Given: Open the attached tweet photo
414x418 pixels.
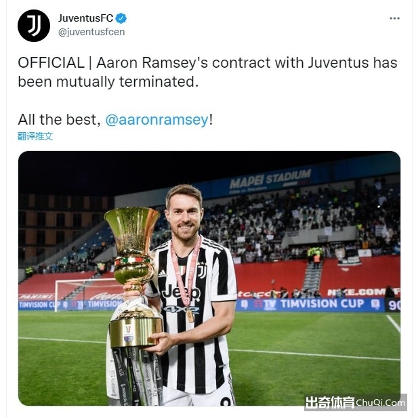Looking at the screenshot, I should point(209,278).
